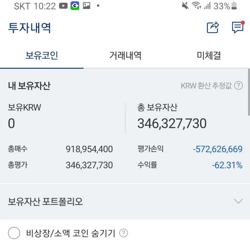Viewport: 250px width, 246px height.
Task: Tap the muted sound status icon
Action: (x=185, y=6)
